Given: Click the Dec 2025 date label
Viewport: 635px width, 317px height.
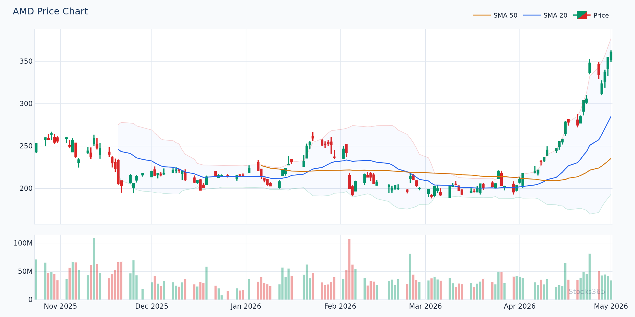Looking at the screenshot, I should click(152, 306).
